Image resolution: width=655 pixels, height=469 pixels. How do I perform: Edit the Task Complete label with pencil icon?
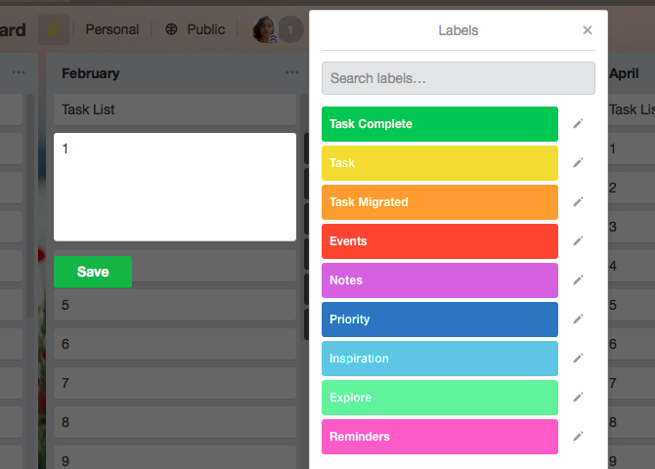[578, 124]
